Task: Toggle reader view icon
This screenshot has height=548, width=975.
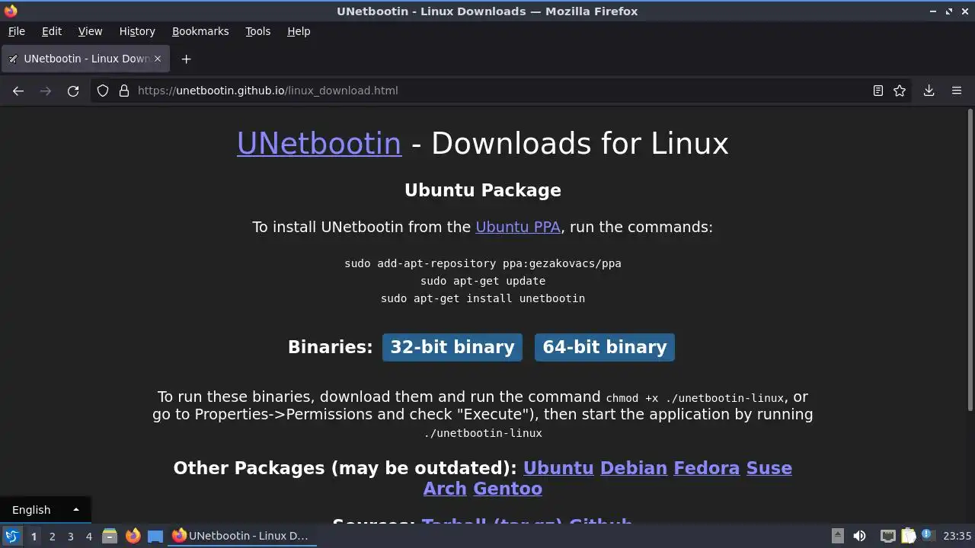Action: pos(878,91)
